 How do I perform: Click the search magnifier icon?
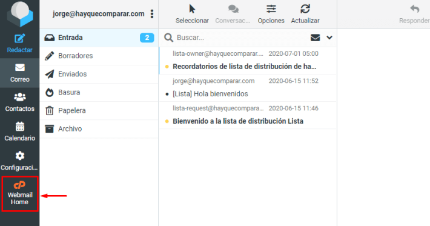[168, 38]
